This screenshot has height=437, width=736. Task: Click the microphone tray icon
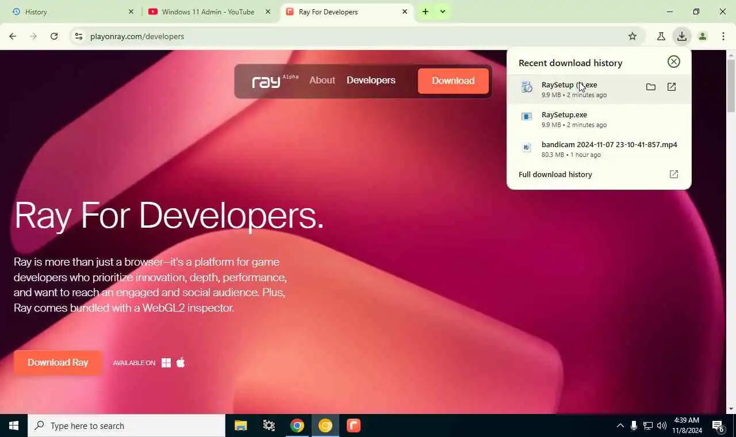(634, 425)
